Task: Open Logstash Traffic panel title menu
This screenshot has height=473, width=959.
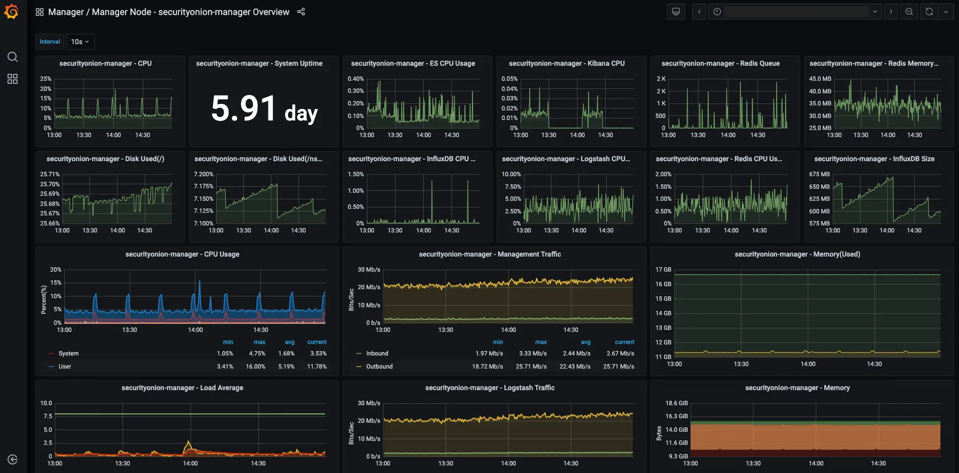Action: 490,388
